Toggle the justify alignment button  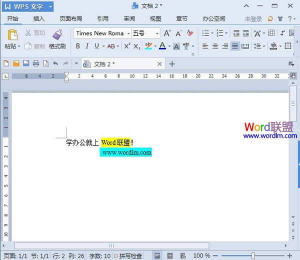235,46
